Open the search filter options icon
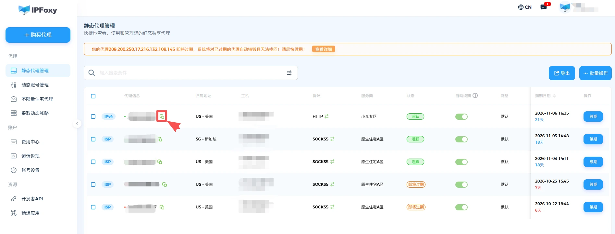 point(289,73)
